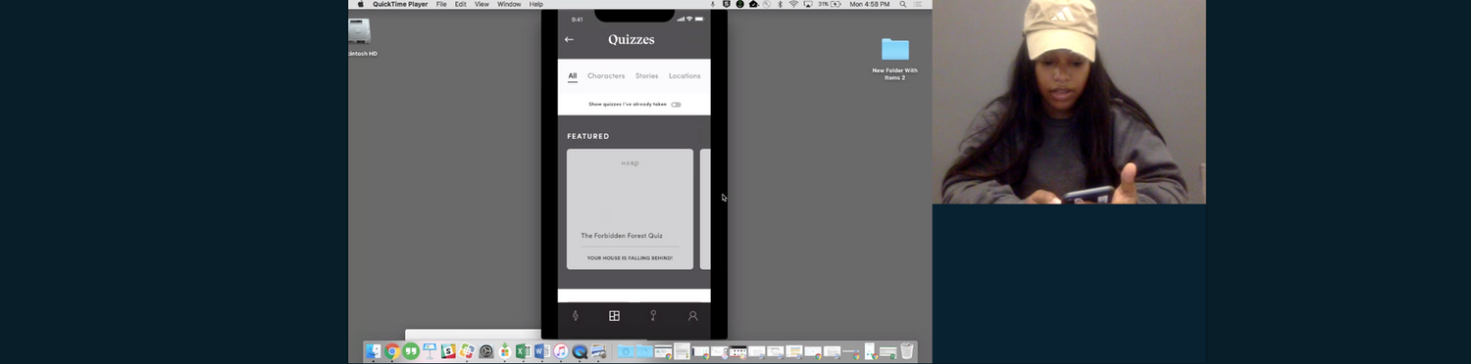
Task: Open the QuickTime Player menu
Action: 400,4
